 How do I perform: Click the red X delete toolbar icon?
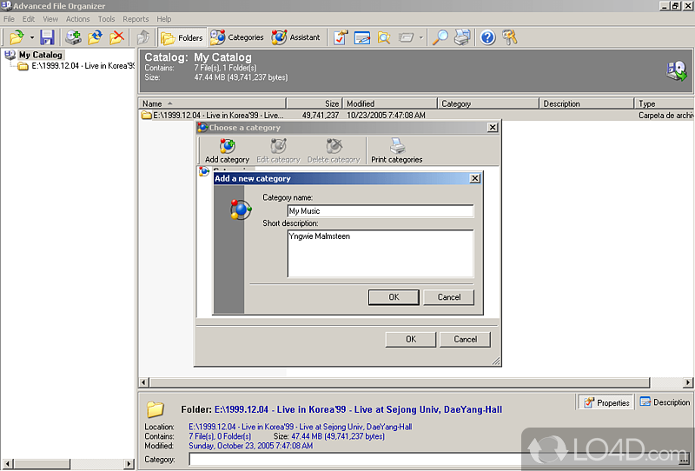(116, 37)
